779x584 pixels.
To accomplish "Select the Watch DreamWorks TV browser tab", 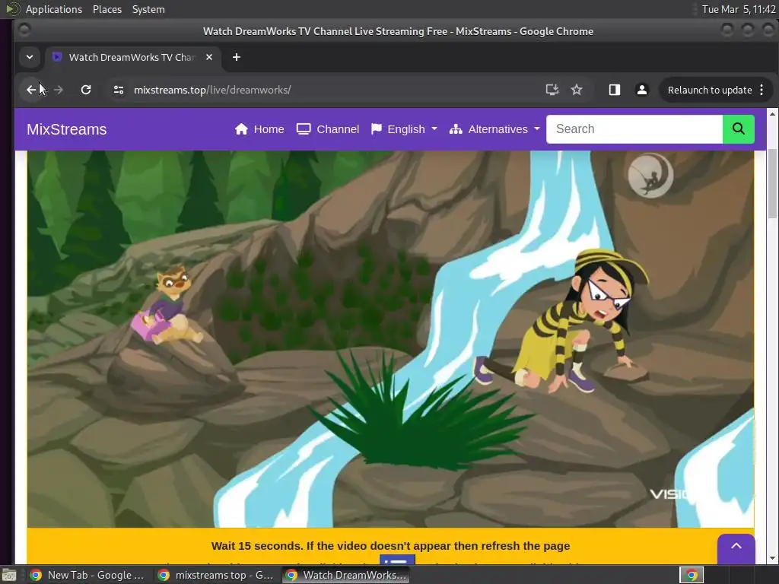I will [x=132, y=58].
